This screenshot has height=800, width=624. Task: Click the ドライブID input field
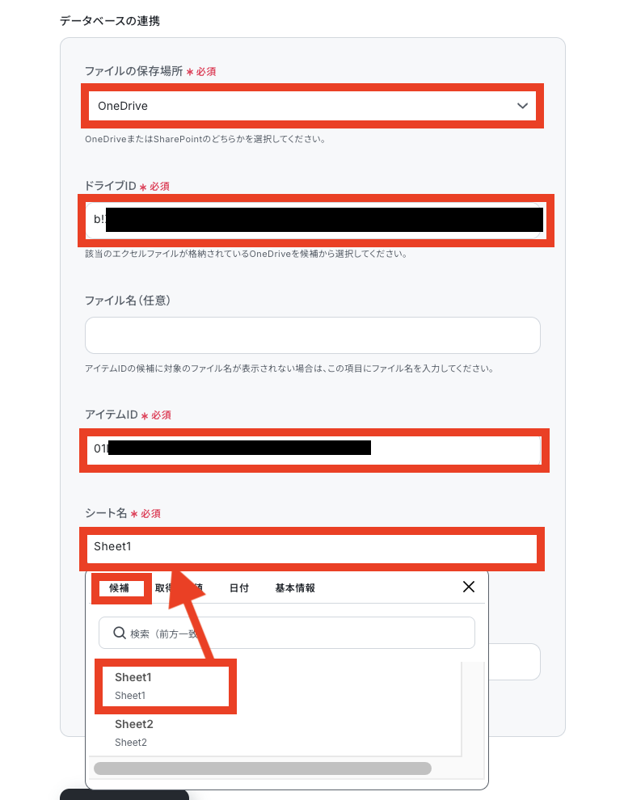tap(313, 221)
